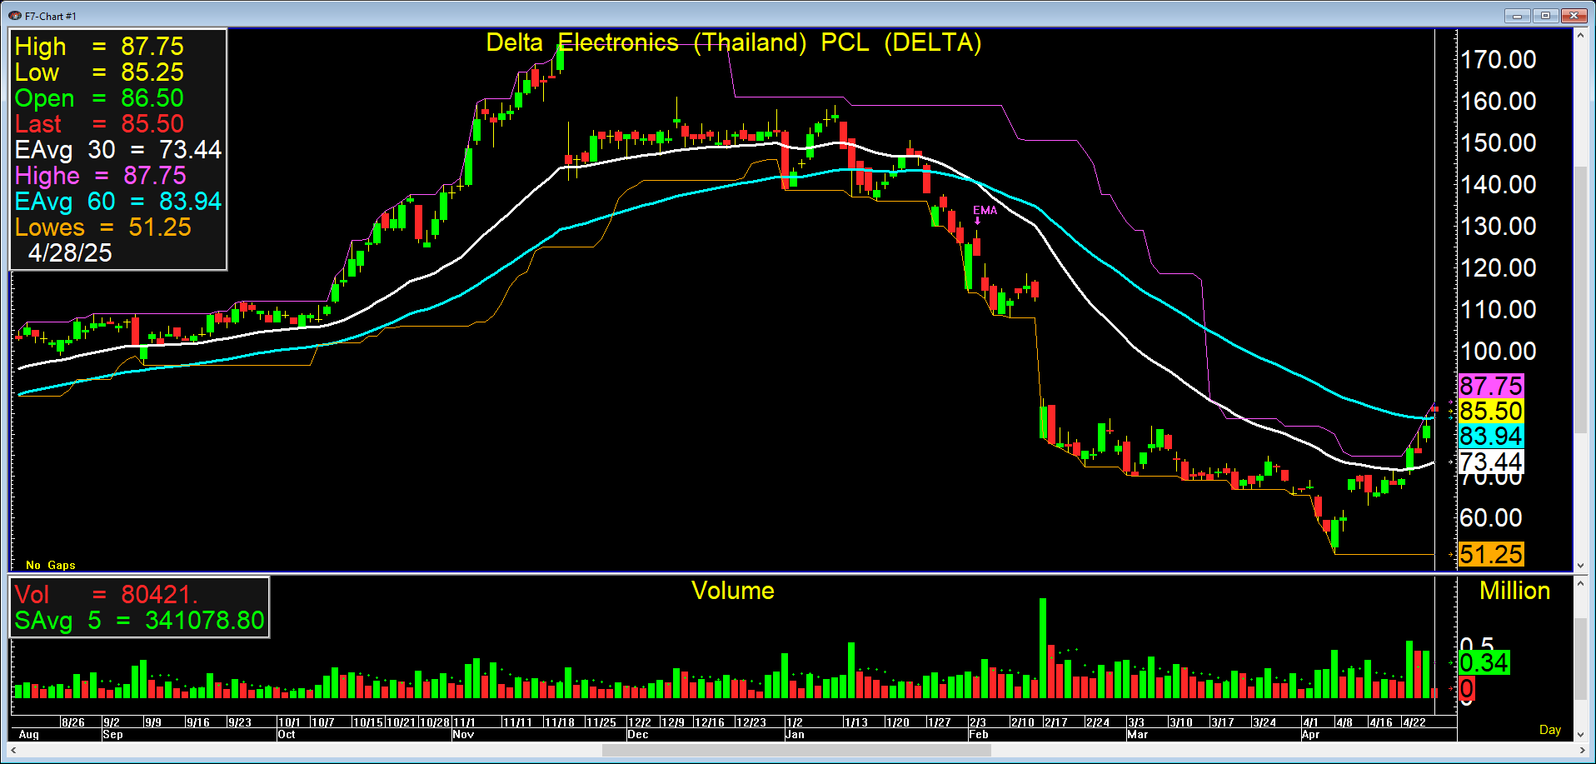Image resolution: width=1596 pixels, height=764 pixels.
Task: Click the 11/18 date tick label
Action: tap(559, 722)
